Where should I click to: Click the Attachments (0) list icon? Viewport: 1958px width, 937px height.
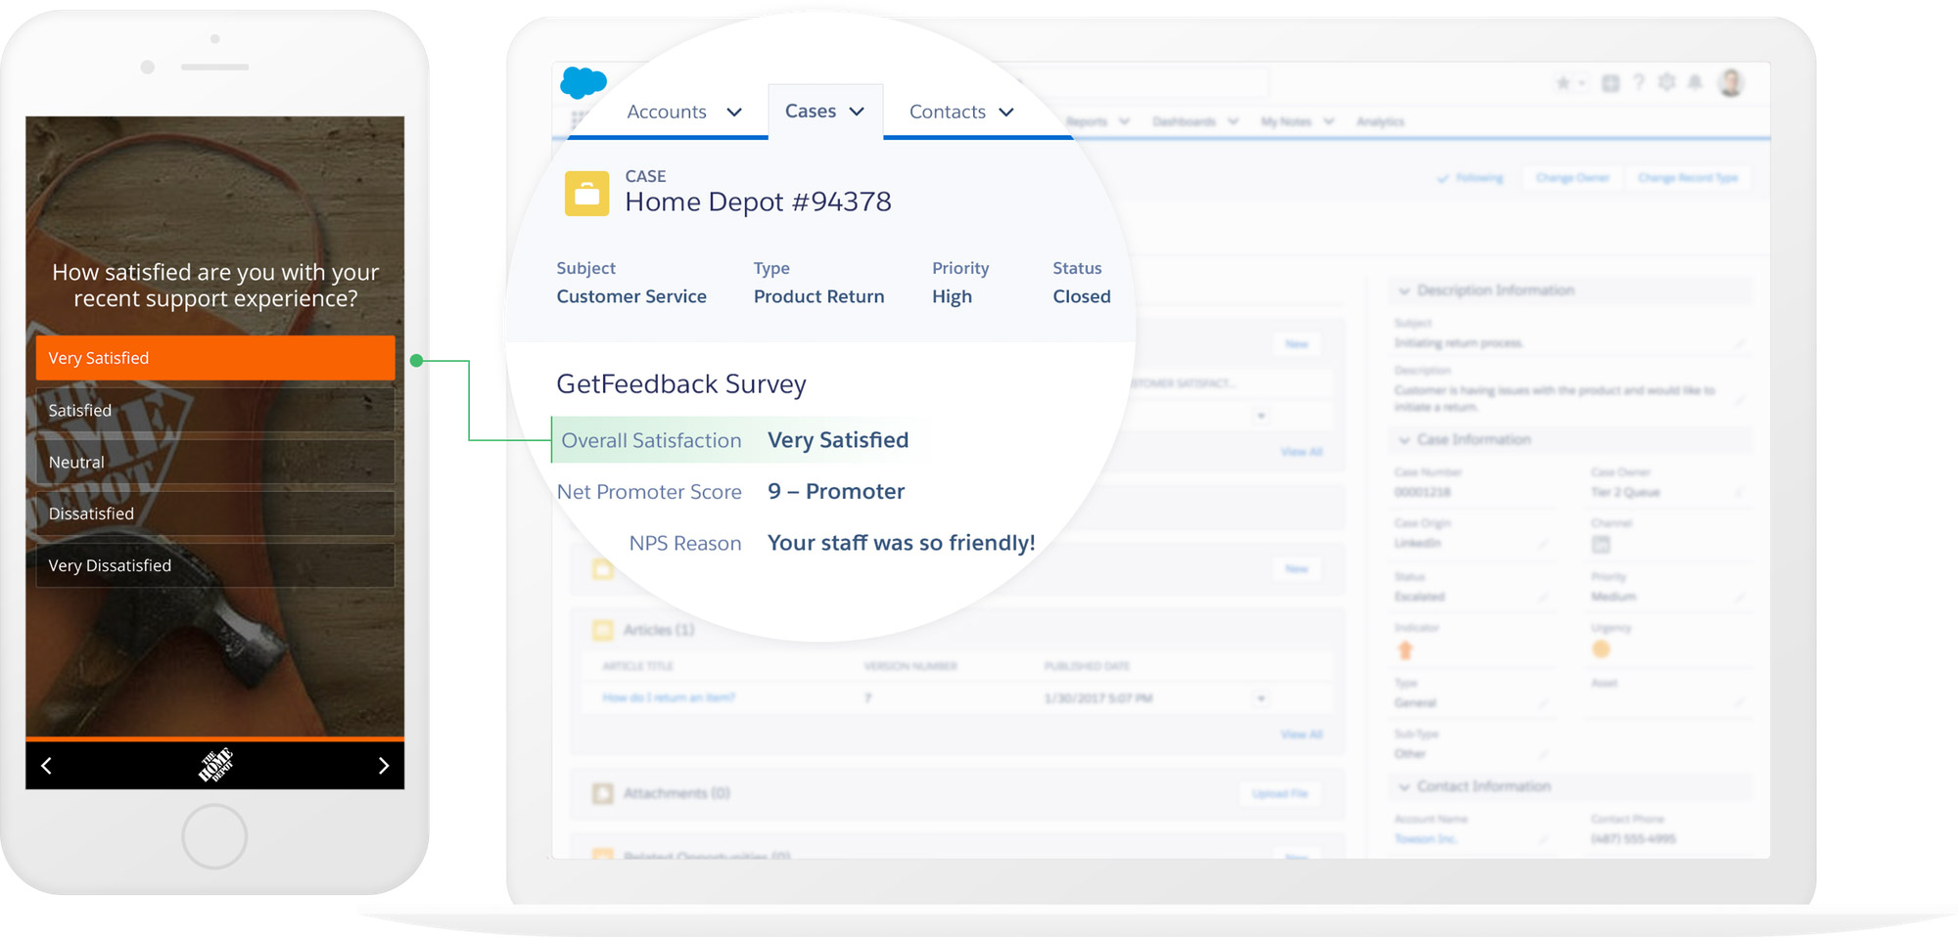pos(603,793)
